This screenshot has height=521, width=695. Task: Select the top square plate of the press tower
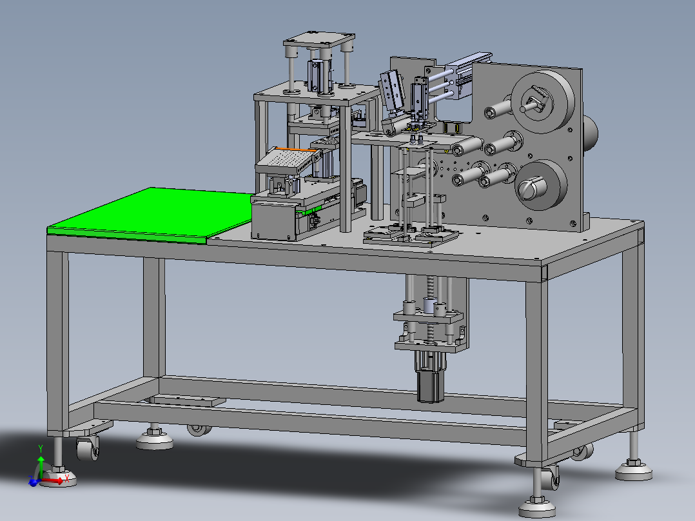[x=319, y=39]
